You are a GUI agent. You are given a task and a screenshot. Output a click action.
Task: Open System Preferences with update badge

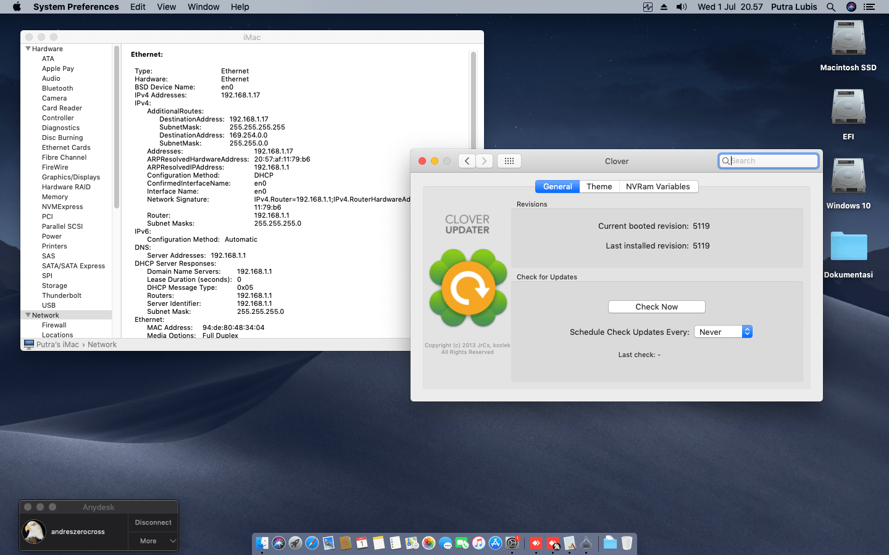coord(512,543)
